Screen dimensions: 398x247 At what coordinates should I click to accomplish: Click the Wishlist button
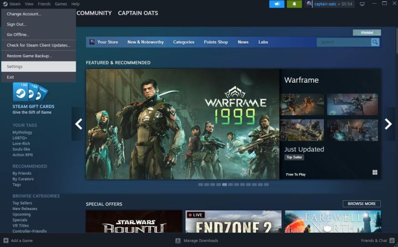click(366, 33)
